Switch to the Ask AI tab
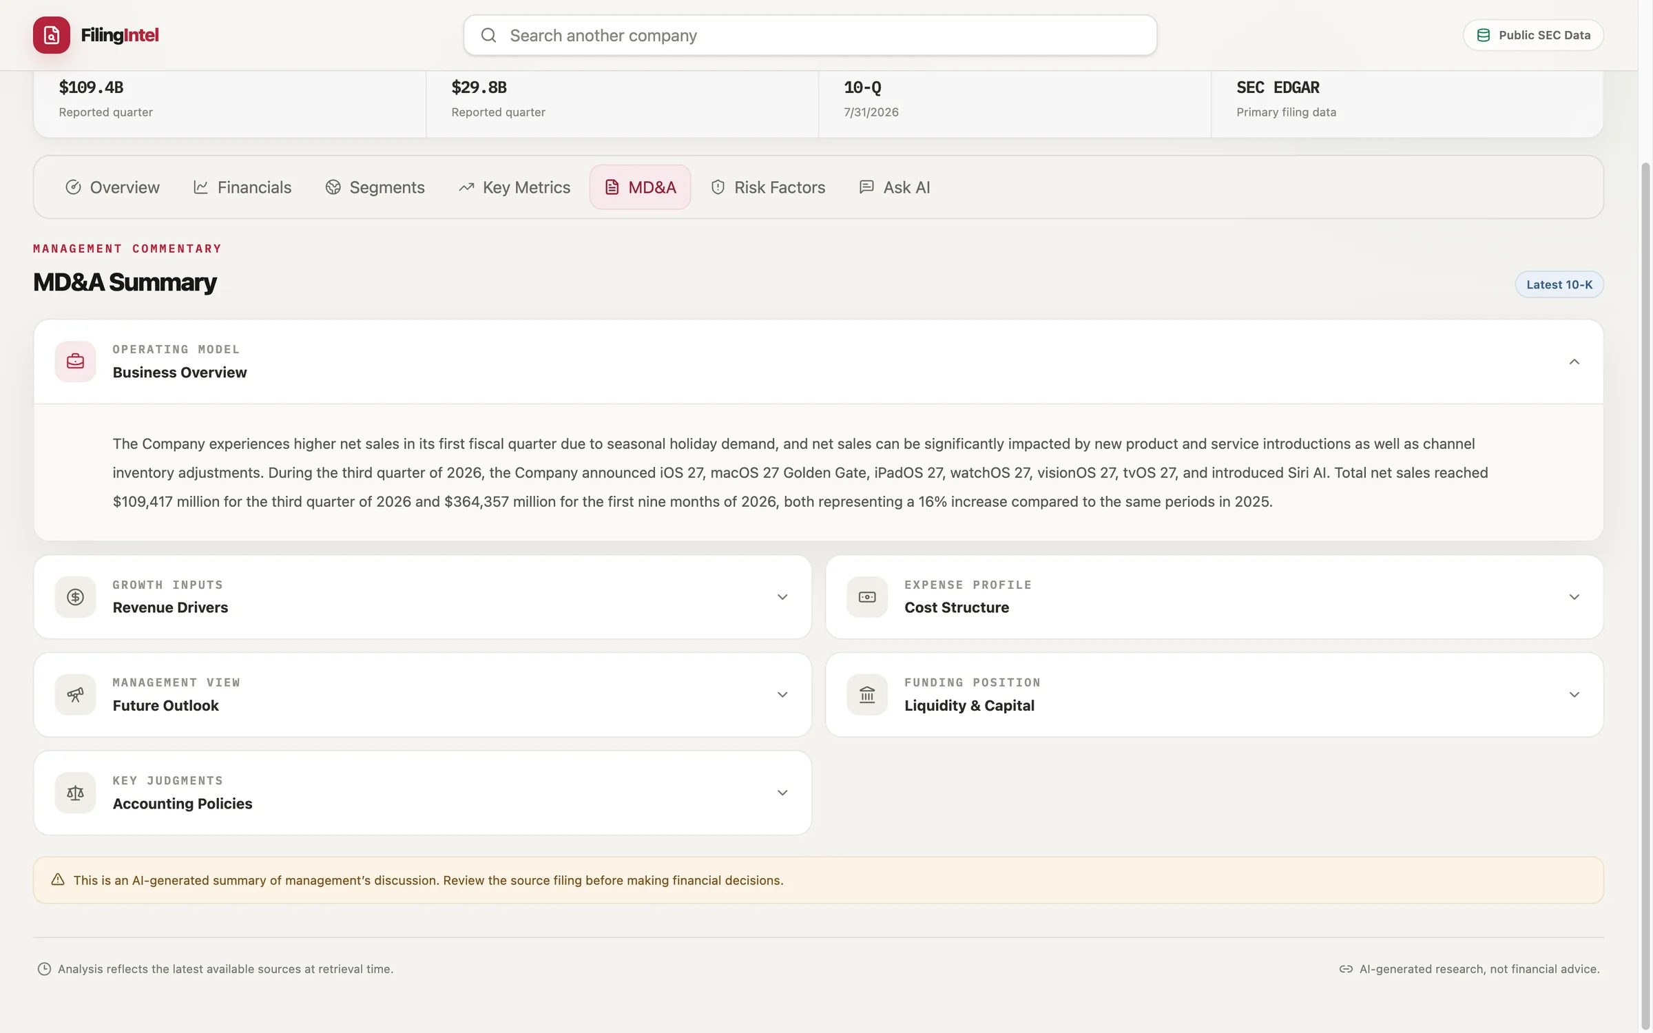The height and width of the screenshot is (1033, 1653). click(x=895, y=187)
